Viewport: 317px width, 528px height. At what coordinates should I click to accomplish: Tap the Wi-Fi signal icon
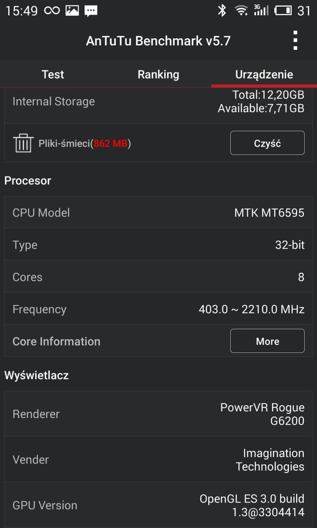(241, 11)
